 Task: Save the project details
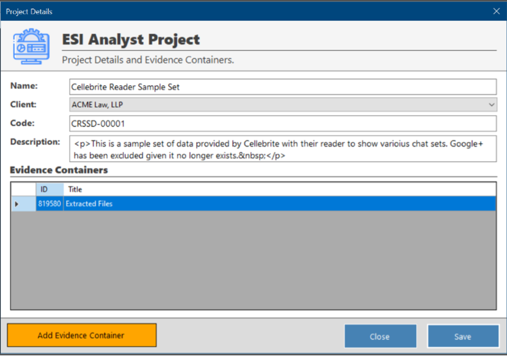coord(463,336)
